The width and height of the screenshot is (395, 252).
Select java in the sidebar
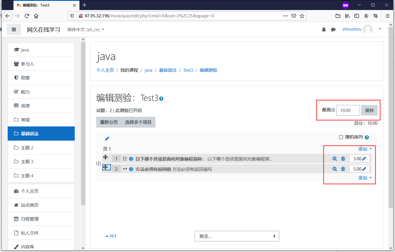coord(41,50)
